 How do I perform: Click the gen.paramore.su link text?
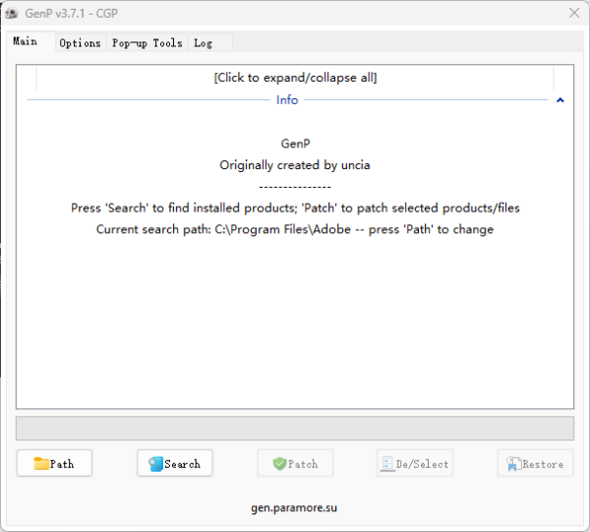294,508
